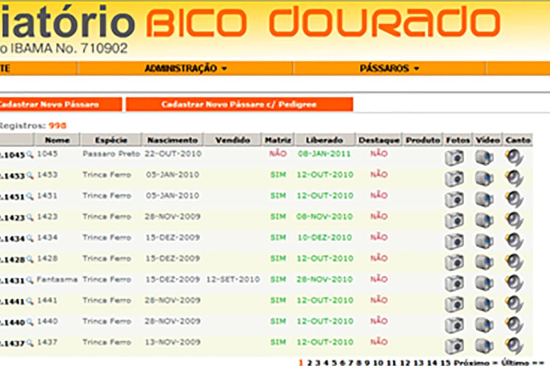The image size is (550, 366).
Task: Click birth date 22-OUT-2010
Action: pyautogui.click(x=173, y=154)
